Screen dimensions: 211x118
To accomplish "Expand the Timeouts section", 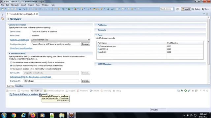I will 96,30.
